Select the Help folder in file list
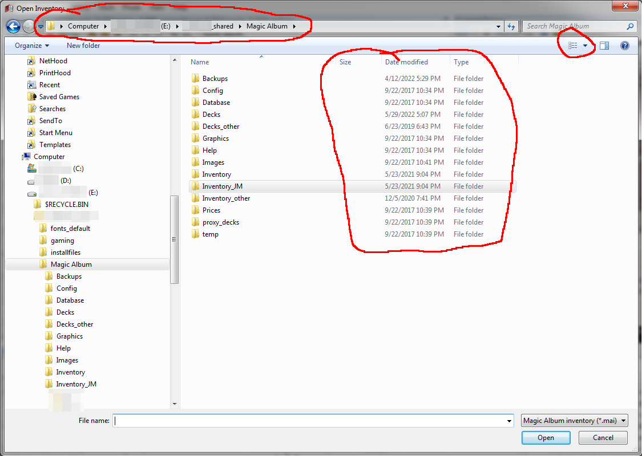The height and width of the screenshot is (456, 642). pyautogui.click(x=209, y=150)
